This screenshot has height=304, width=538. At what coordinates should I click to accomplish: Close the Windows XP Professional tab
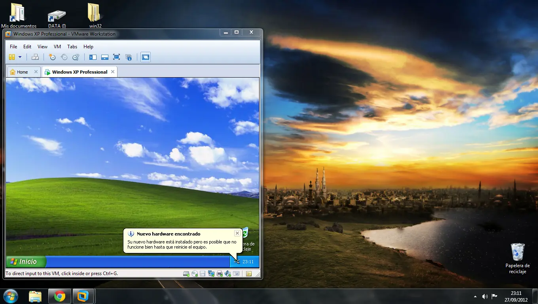point(113,72)
